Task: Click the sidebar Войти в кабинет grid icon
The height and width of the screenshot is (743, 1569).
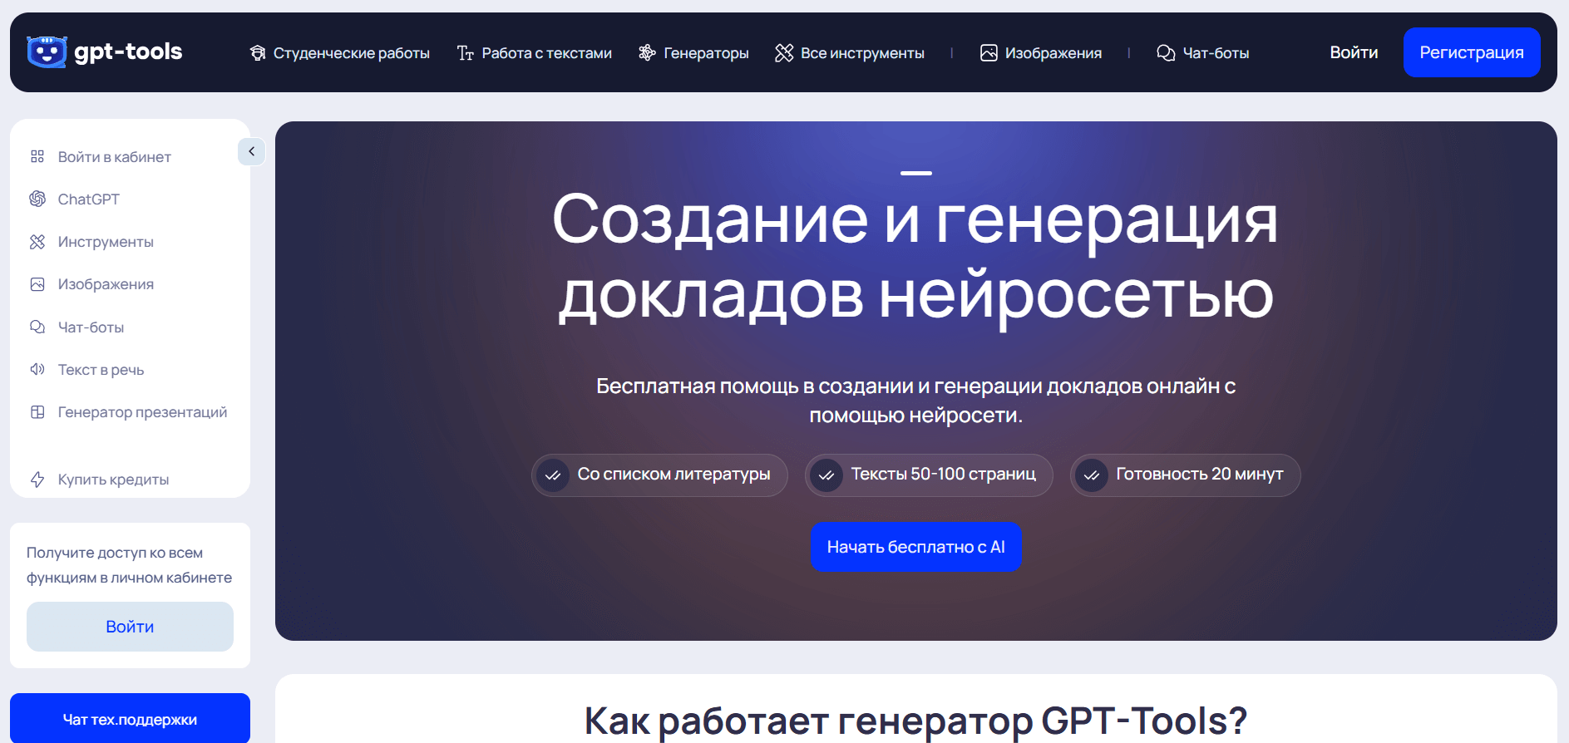Action: point(37,156)
